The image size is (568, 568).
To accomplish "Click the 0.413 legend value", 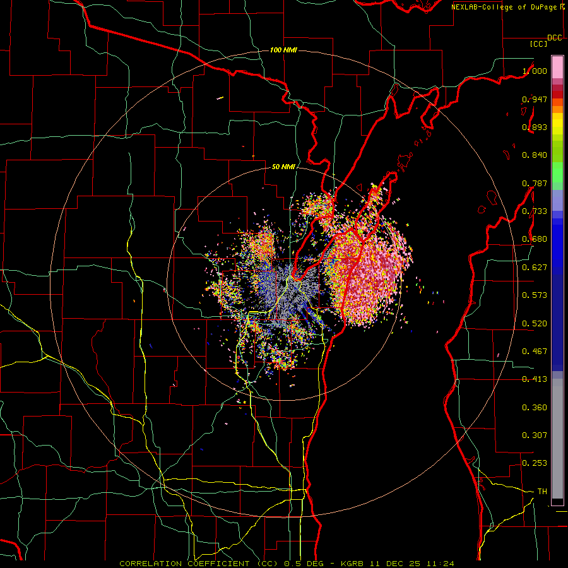I will click(535, 379).
